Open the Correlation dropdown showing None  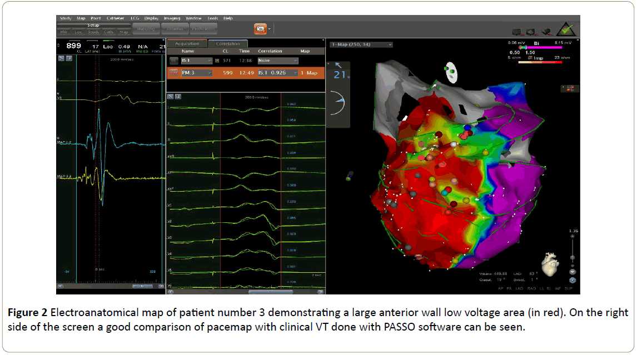[x=277, y=60]
